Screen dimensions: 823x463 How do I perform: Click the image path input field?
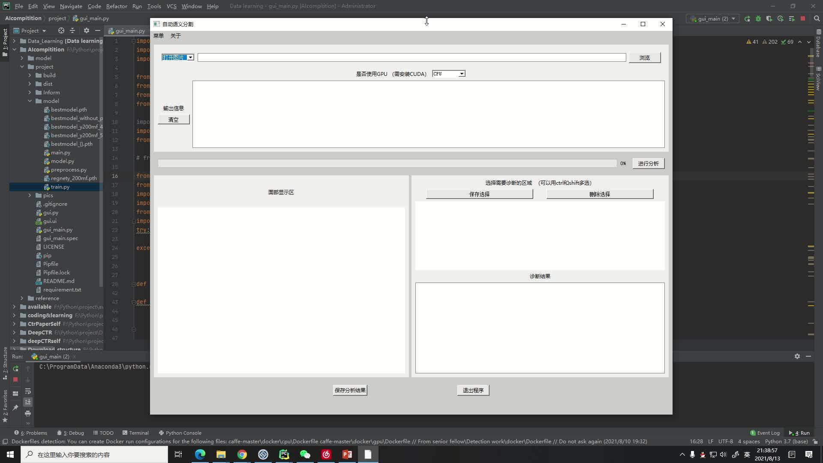[411, 57]
